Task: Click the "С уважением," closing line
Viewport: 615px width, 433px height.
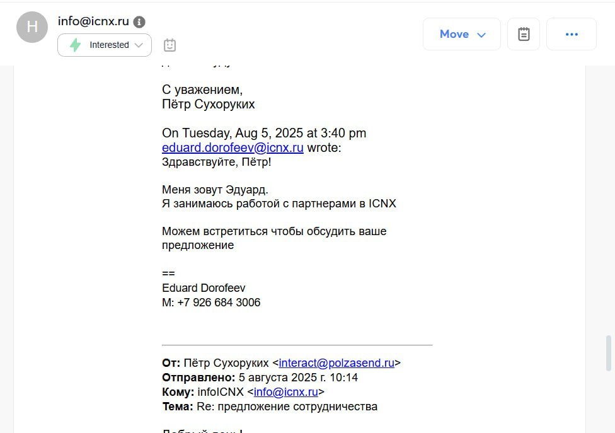Action: pyautogui.click(x=202, y=90)
